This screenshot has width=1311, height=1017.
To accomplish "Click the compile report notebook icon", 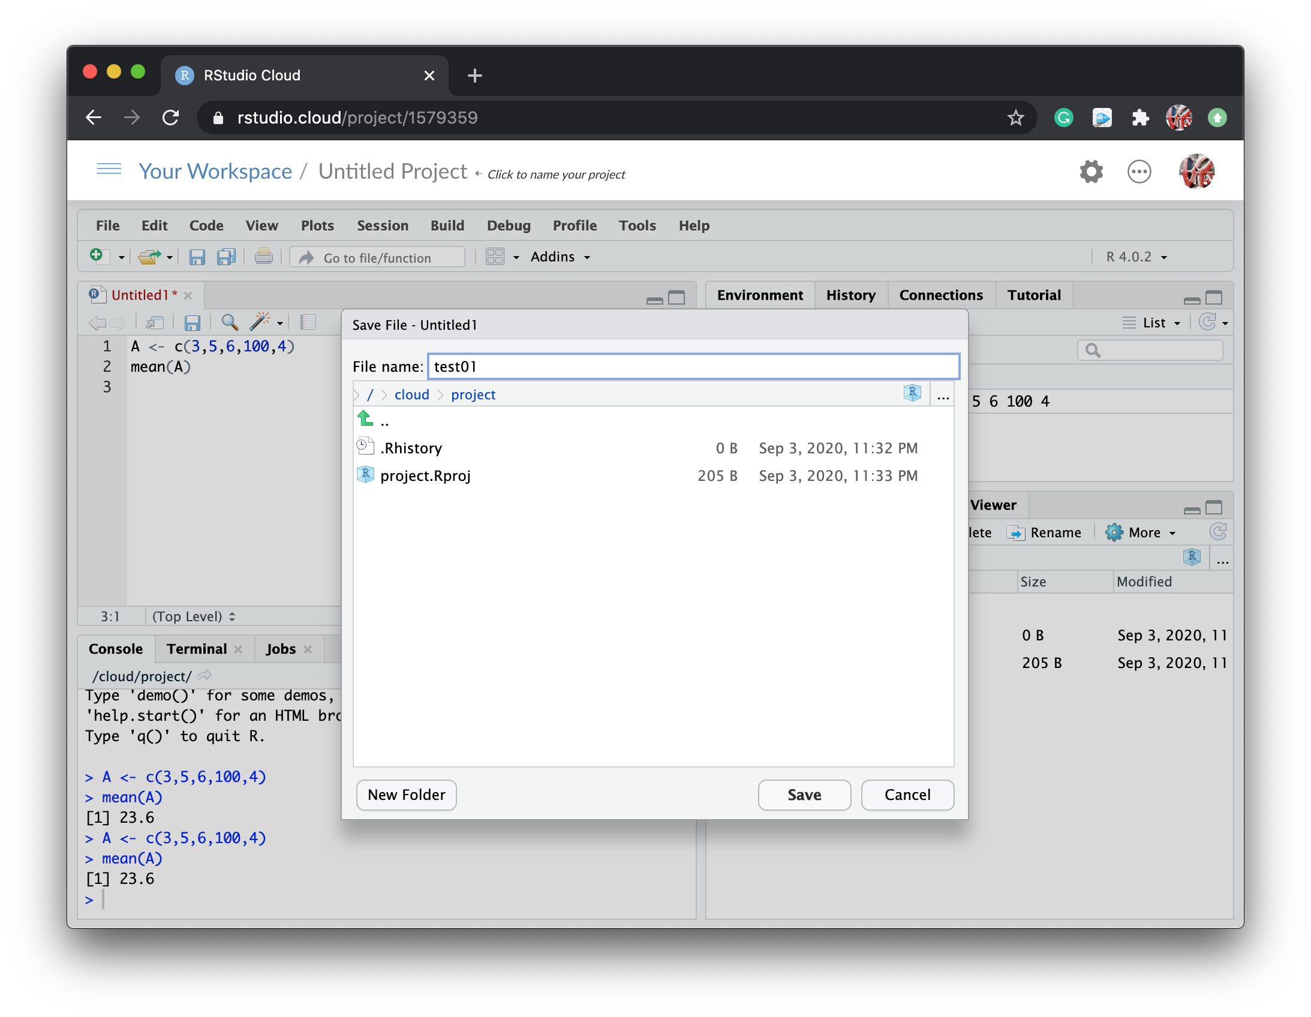I will pyautogui.click(x=308, y=323).
